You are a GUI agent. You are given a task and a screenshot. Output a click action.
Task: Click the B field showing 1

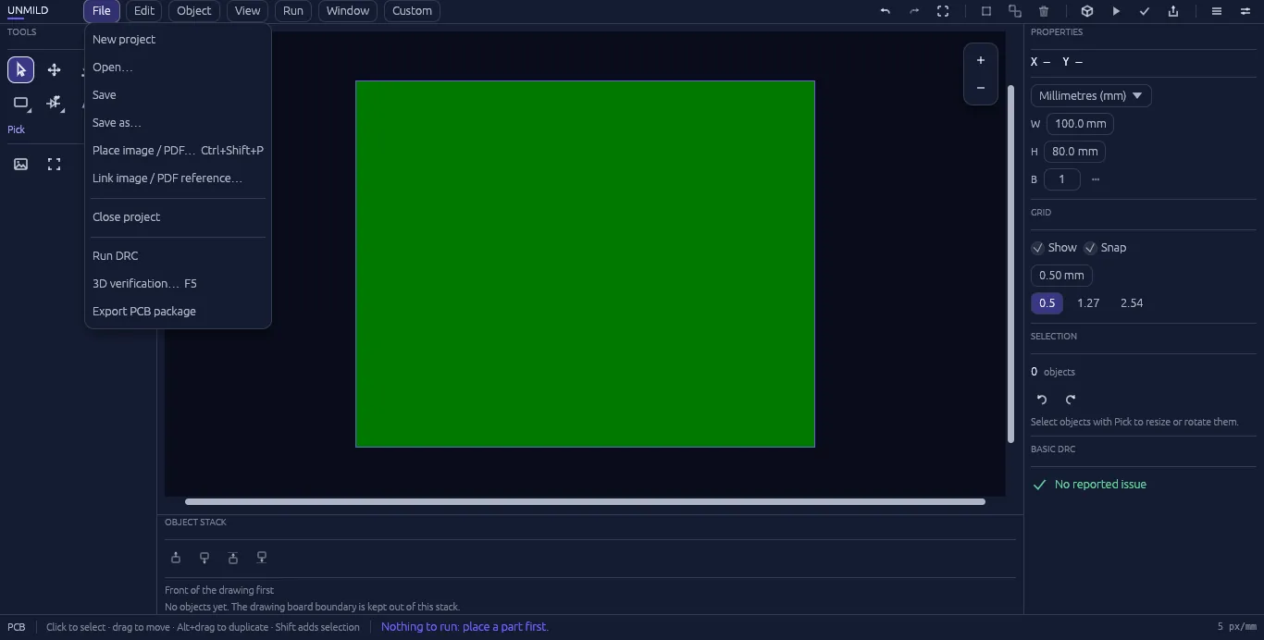pyautogui.click(x=1062, y=179)
